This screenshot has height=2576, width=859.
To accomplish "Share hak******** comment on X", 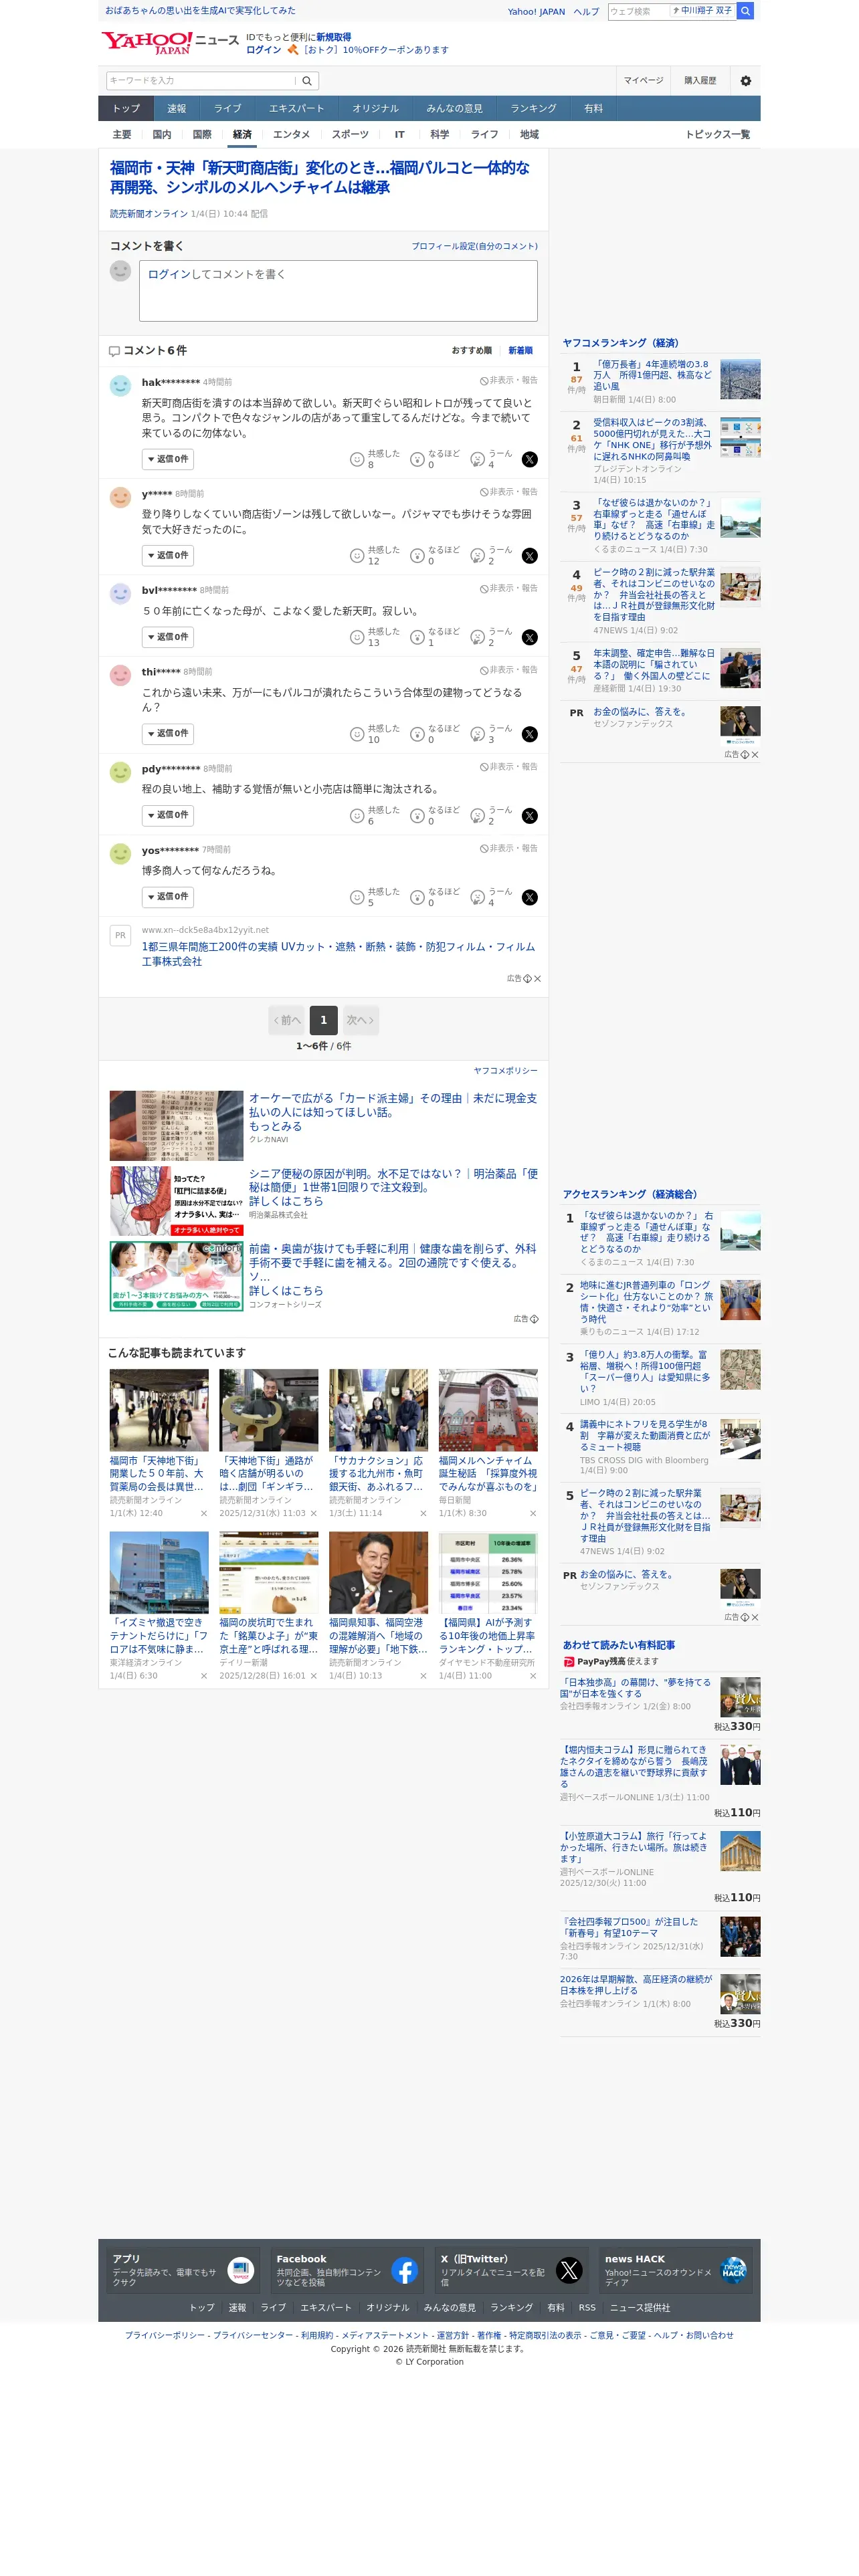I will (x=530, y=459).
